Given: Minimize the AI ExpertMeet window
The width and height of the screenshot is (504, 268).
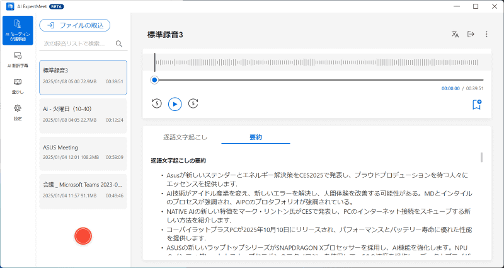Looking at the screenshot, I should [x=457, y=6].
